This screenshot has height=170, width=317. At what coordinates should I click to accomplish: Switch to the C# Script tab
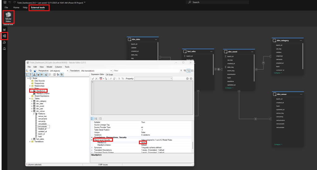110,74
